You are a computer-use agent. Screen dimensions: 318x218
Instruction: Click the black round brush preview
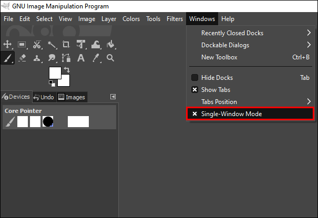pyautogui.click(x=48, y=121)
